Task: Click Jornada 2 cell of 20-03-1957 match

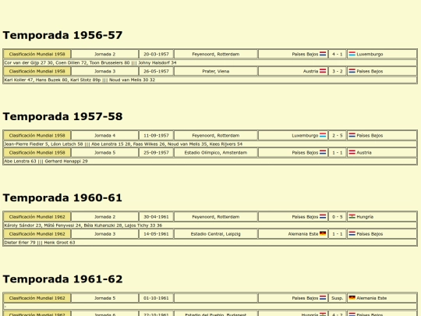Action: pyautogui.click(x=104, y=54)
